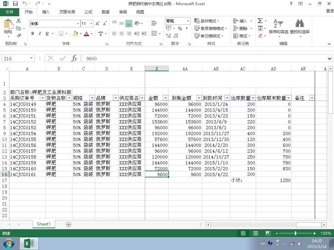The width and height of the screenshot is (334, 250).
Task: Expand the Name Box dropdown arrow
Action: click(32, 58)
